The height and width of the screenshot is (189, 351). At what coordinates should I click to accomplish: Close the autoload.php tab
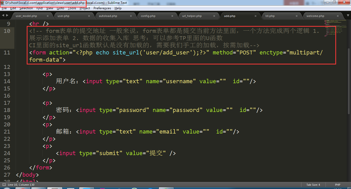tap(131, 16)
